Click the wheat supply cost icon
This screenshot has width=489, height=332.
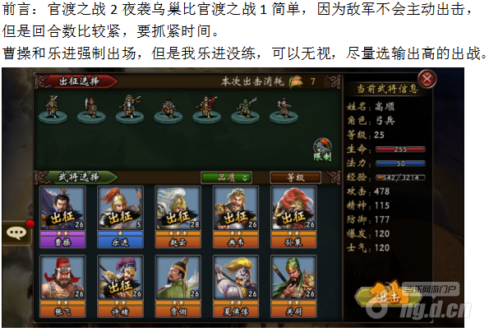click(296, 81)
